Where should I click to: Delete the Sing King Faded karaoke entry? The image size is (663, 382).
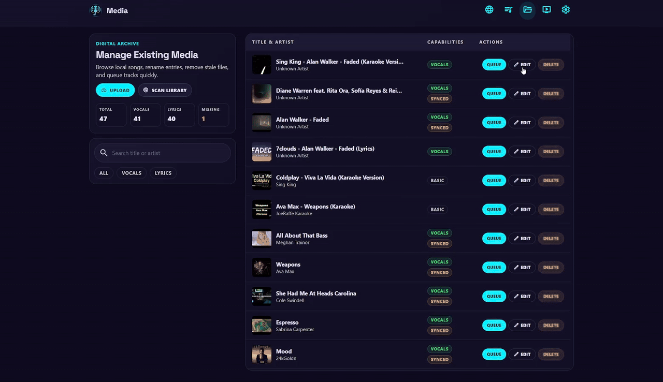(551, 65)
